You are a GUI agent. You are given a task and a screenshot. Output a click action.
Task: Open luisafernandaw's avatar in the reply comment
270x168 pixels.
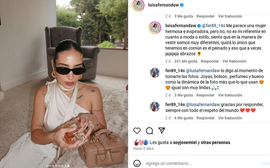tap(155, 28)
